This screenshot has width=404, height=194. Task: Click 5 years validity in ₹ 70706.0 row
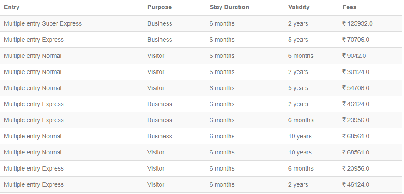(x=298, y=40)
